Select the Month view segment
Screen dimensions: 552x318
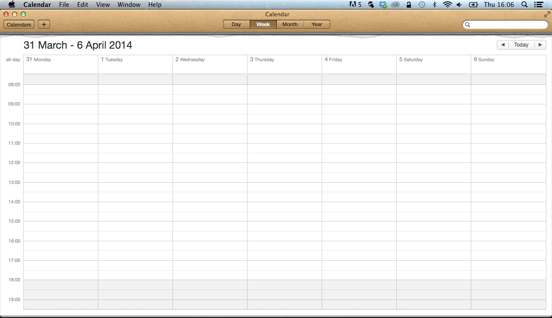pos(290,25)
